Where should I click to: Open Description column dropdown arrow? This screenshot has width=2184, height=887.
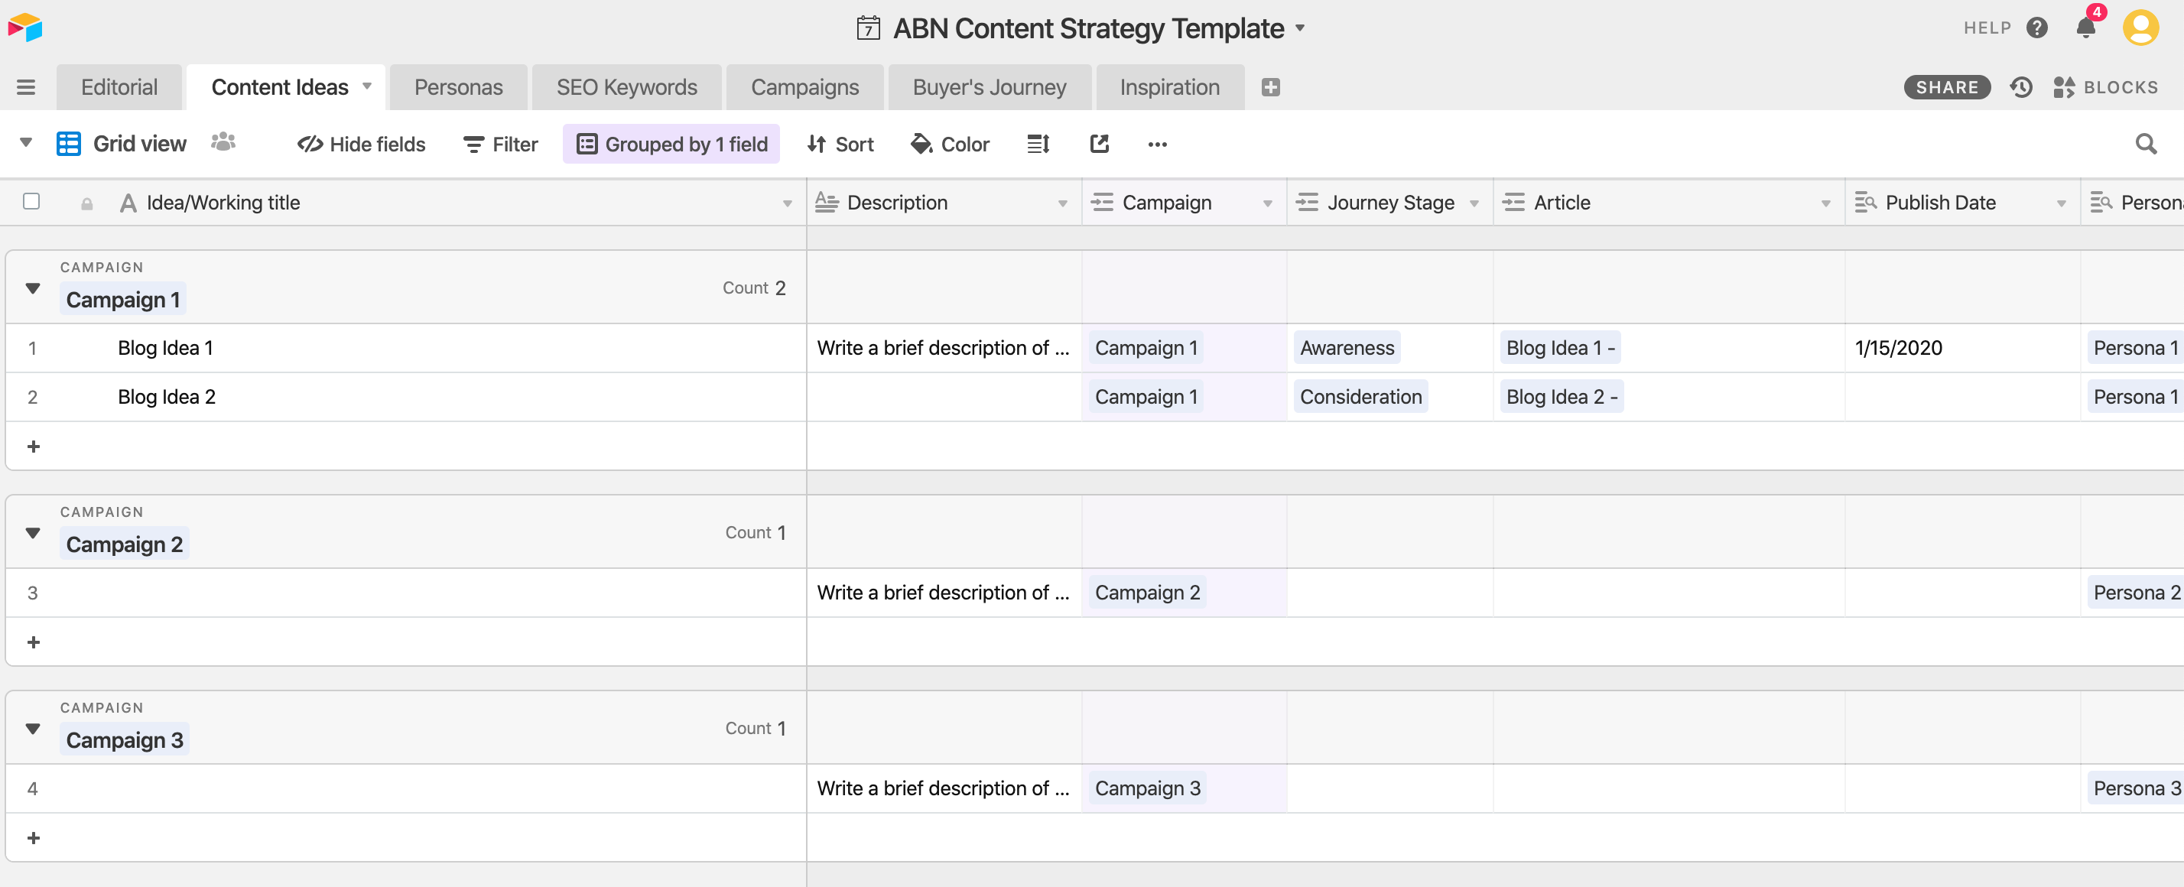pyautogui.click(x=1062, y=203)
